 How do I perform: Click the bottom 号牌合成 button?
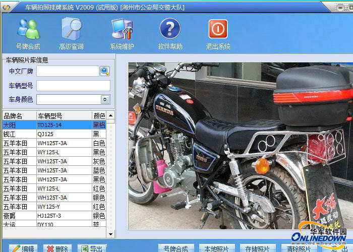[176, 248]
